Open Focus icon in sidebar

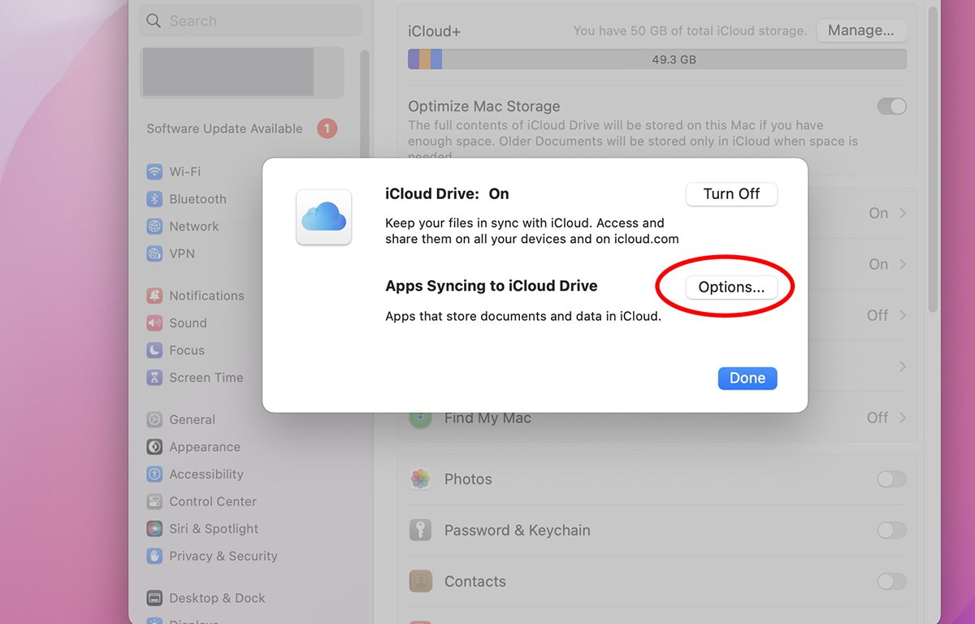click(x=154, y=350)
